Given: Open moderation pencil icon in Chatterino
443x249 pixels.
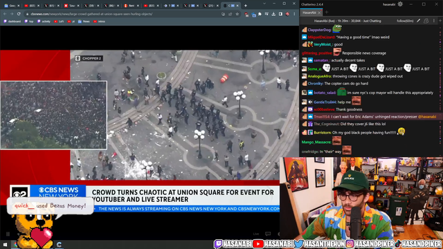Looking at the screenshot, I should tap(418, 21).
